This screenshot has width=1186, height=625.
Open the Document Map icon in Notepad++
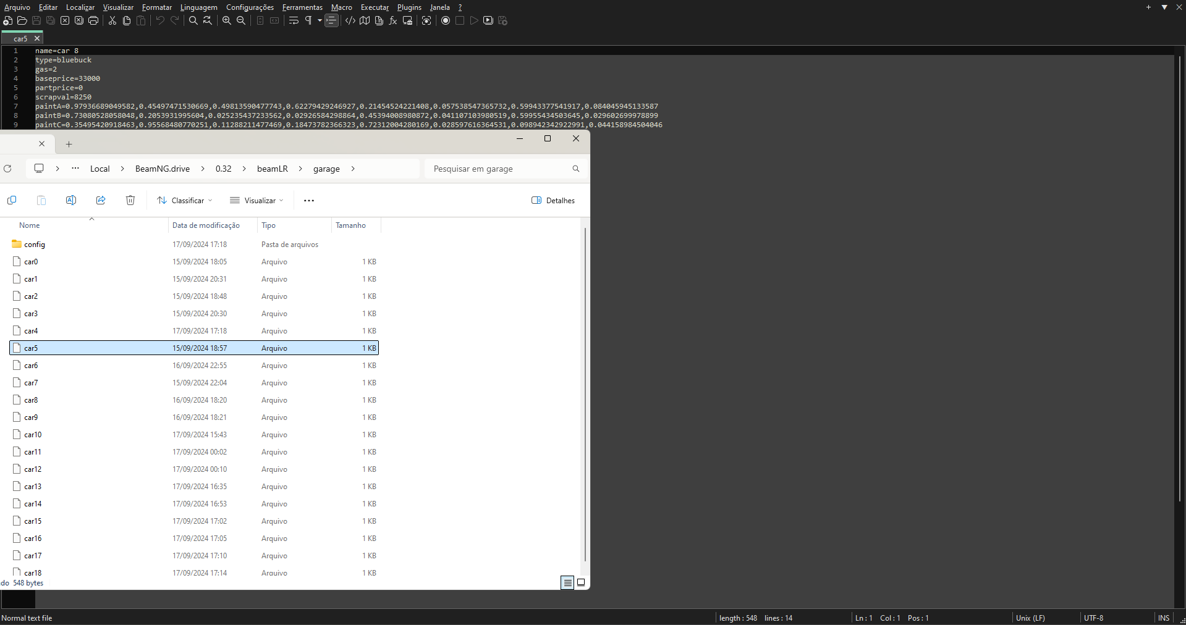[x=365, y=20]
